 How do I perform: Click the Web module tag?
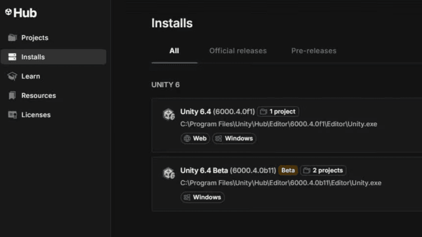click(x=195, y=139)
